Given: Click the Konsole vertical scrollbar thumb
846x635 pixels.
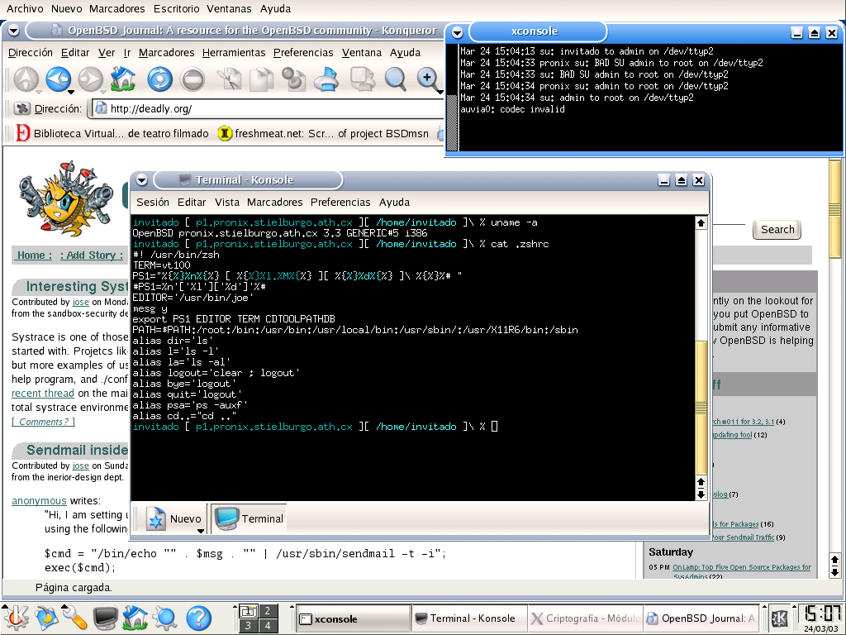Looking at the screenshot, I should pos(701,406).
